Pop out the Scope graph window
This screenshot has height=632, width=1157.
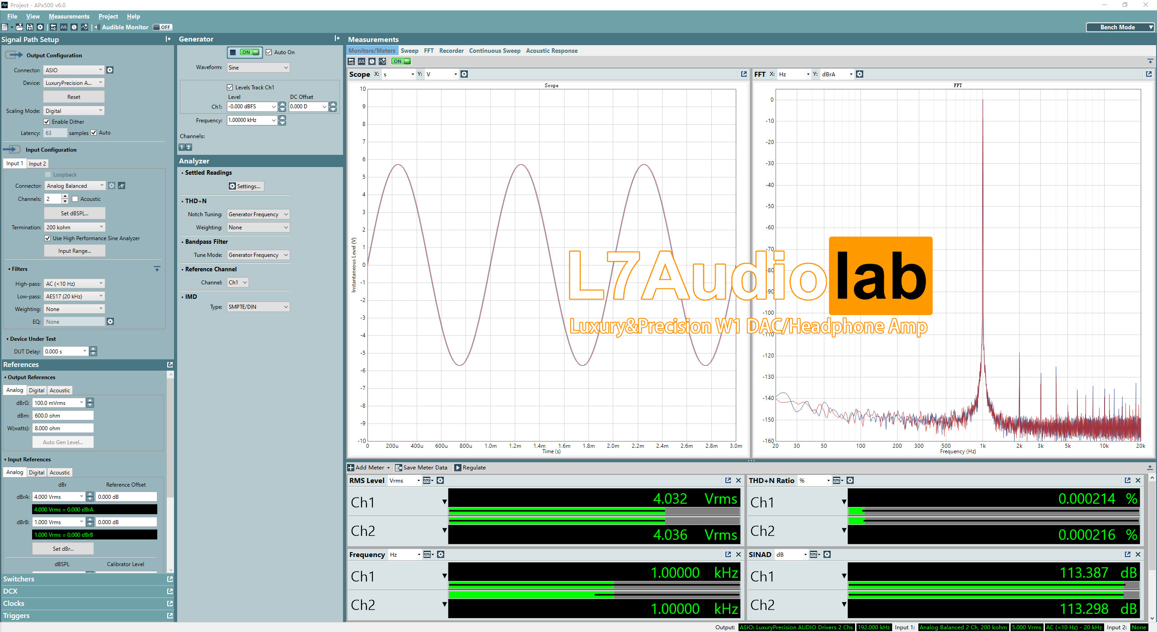click(x=744, y=74)
